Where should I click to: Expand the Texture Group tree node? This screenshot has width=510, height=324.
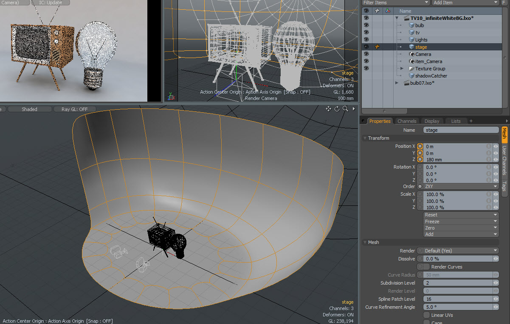tap(402, 69)
